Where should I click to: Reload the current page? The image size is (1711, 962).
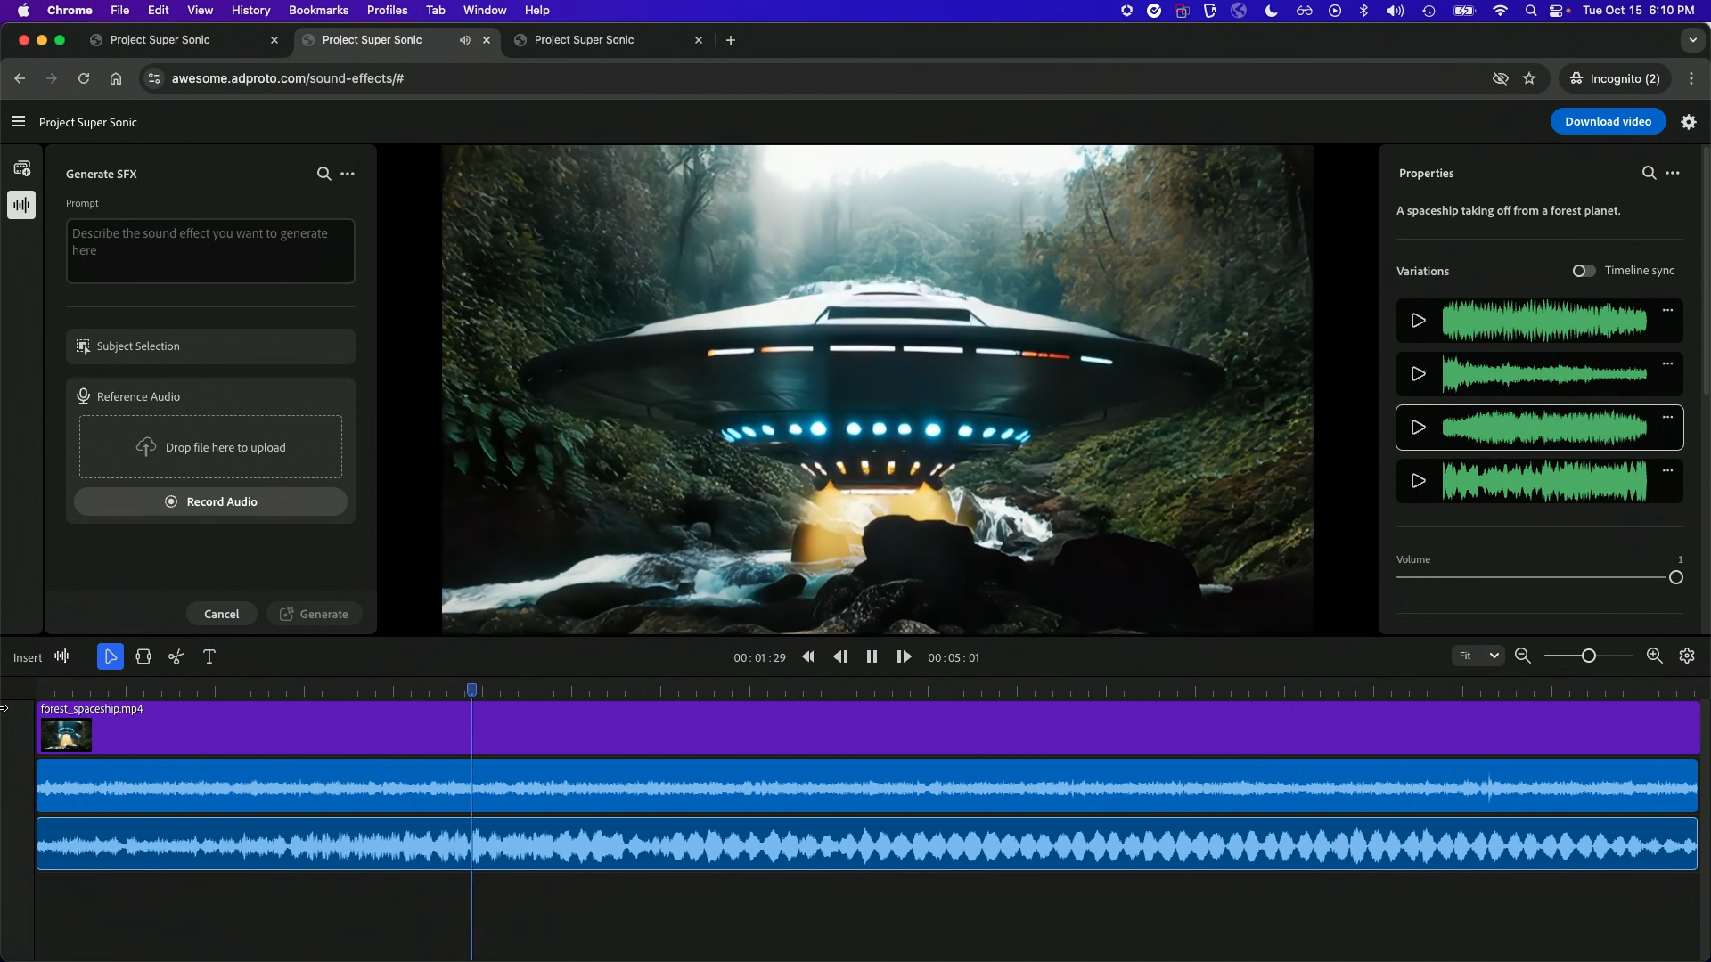84,78
